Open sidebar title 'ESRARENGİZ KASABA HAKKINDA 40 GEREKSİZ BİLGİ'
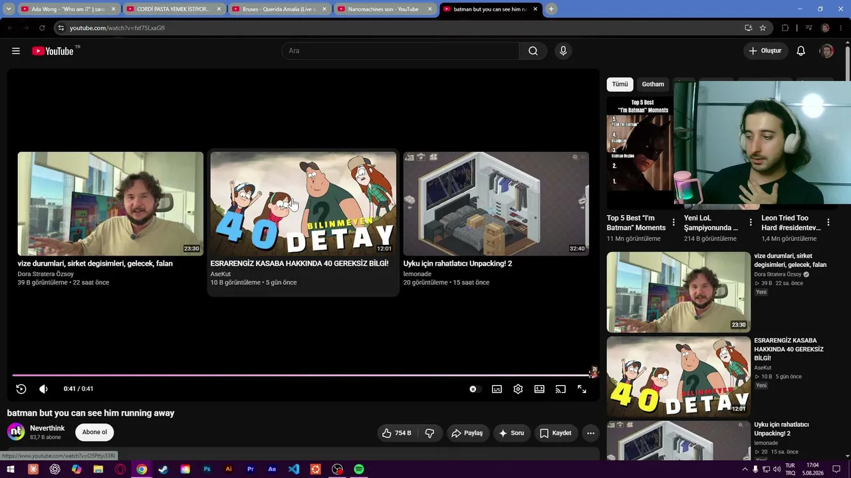 pos(789,349)
